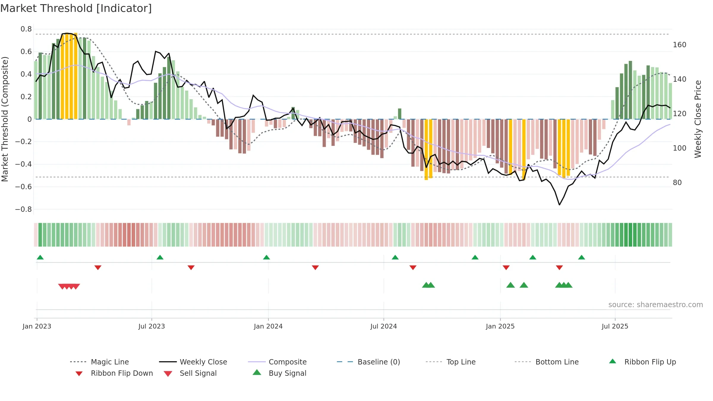The width and height of the screenshot is (713, 401).
Task: Click the '80' right axis price label
Action: [x=677, y=183]
